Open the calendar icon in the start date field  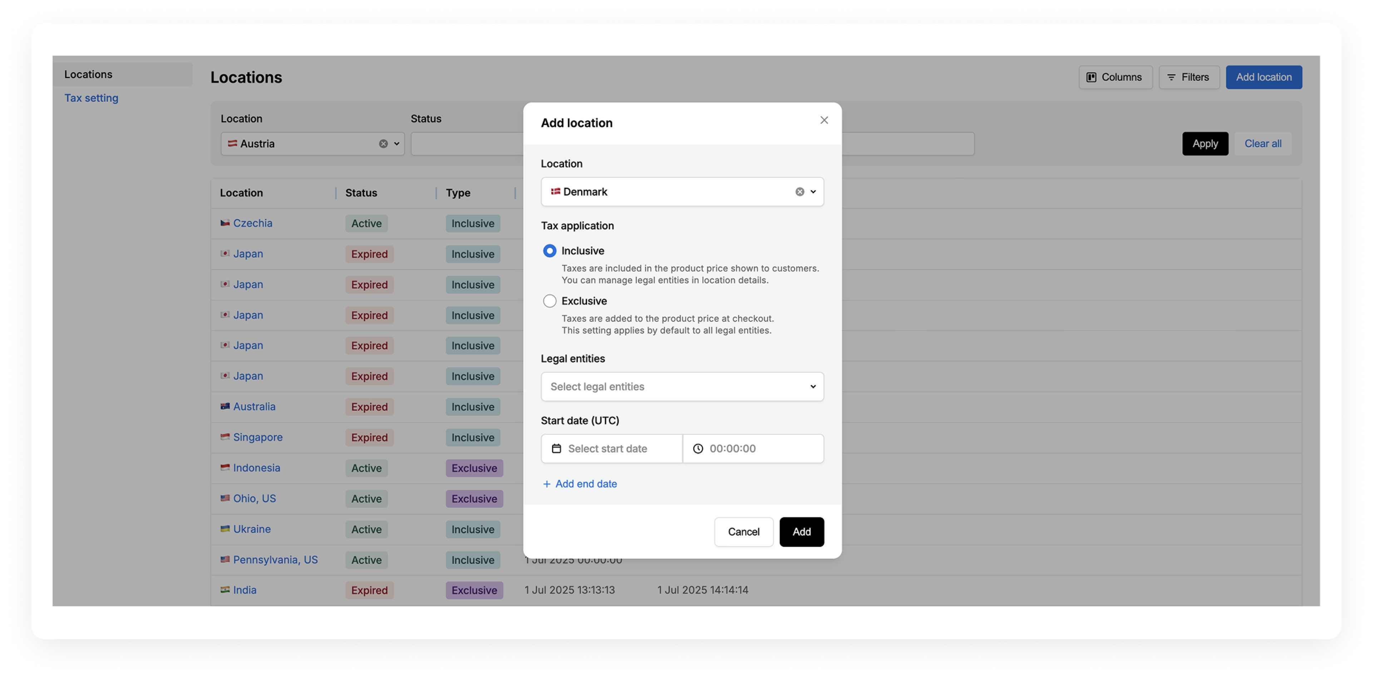tap(556, 449)
